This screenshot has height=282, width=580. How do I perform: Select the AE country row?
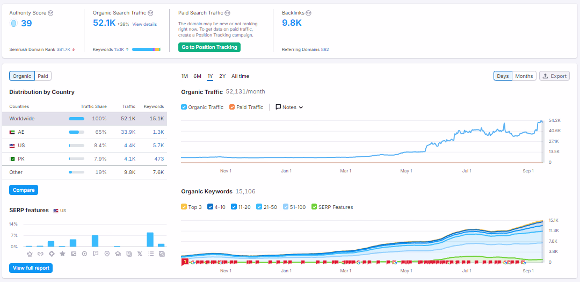[86, 132]
